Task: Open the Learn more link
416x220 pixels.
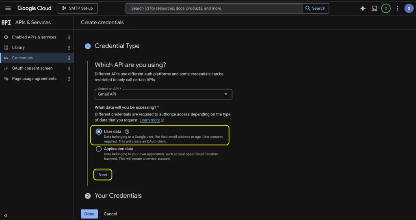Action: coord(152,120)
